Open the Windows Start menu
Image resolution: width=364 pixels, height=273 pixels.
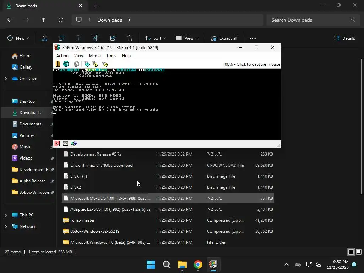point(151,264)
